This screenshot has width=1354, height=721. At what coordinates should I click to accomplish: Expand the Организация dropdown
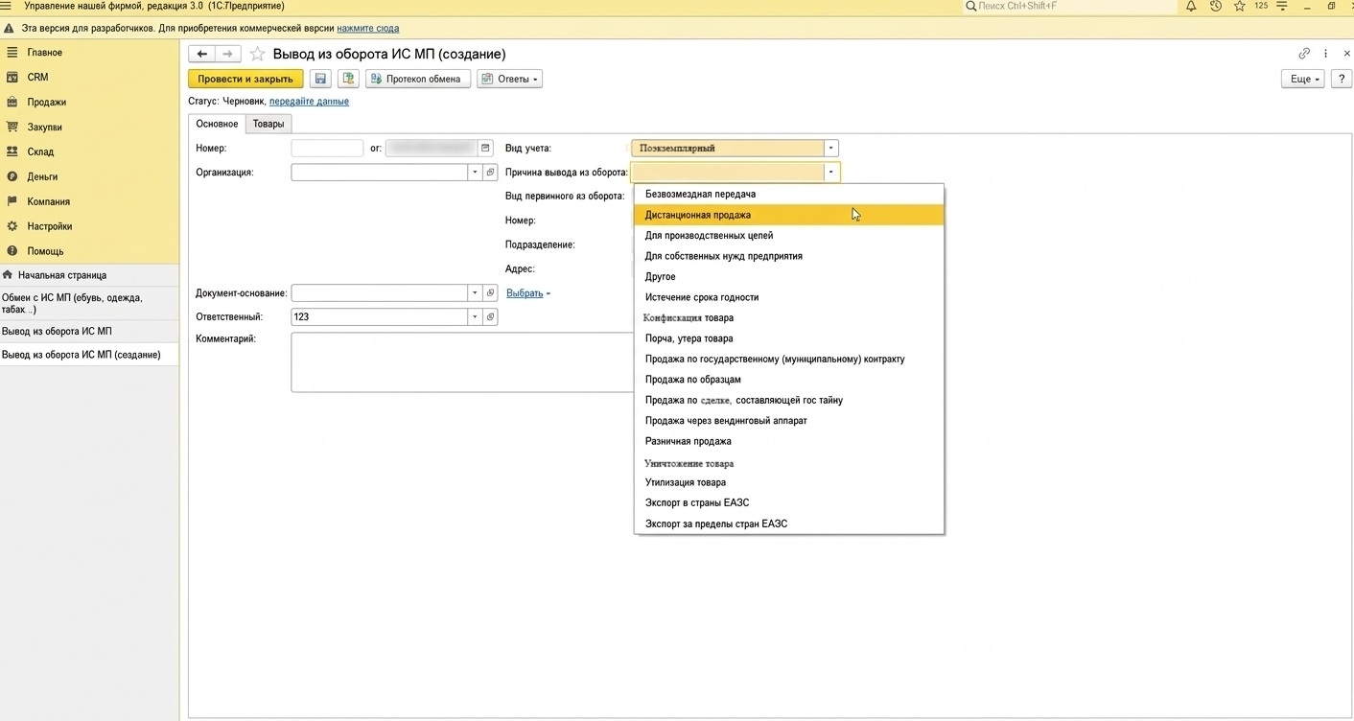point(475,173)
